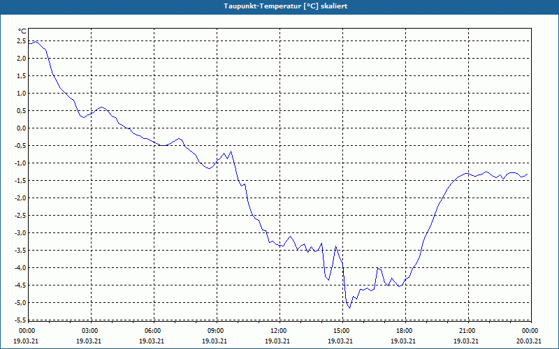The width and height of the screenshot is (559, 349).
Task: Click the curve's lowest point after 15:00
Action: pyautogui.click(x=350, y=308)
